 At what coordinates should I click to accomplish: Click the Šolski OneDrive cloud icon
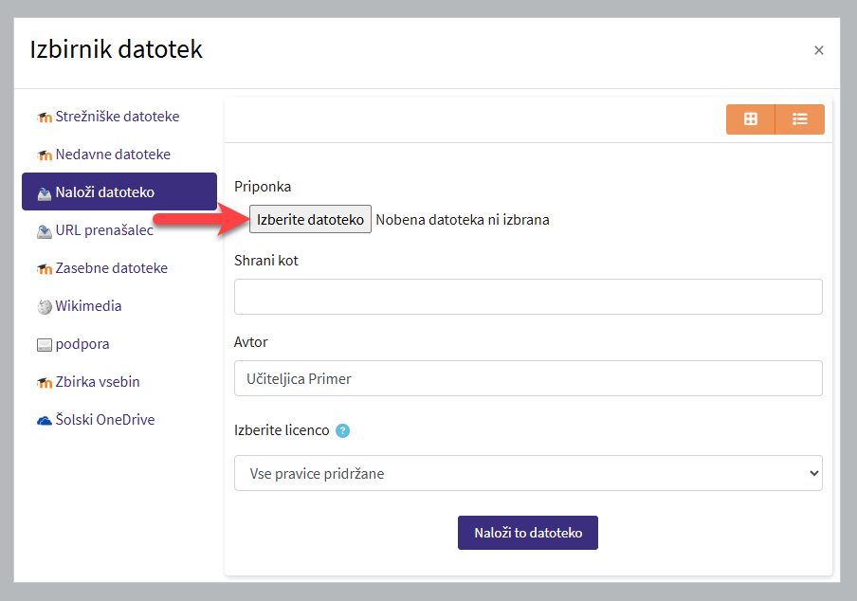45,420
